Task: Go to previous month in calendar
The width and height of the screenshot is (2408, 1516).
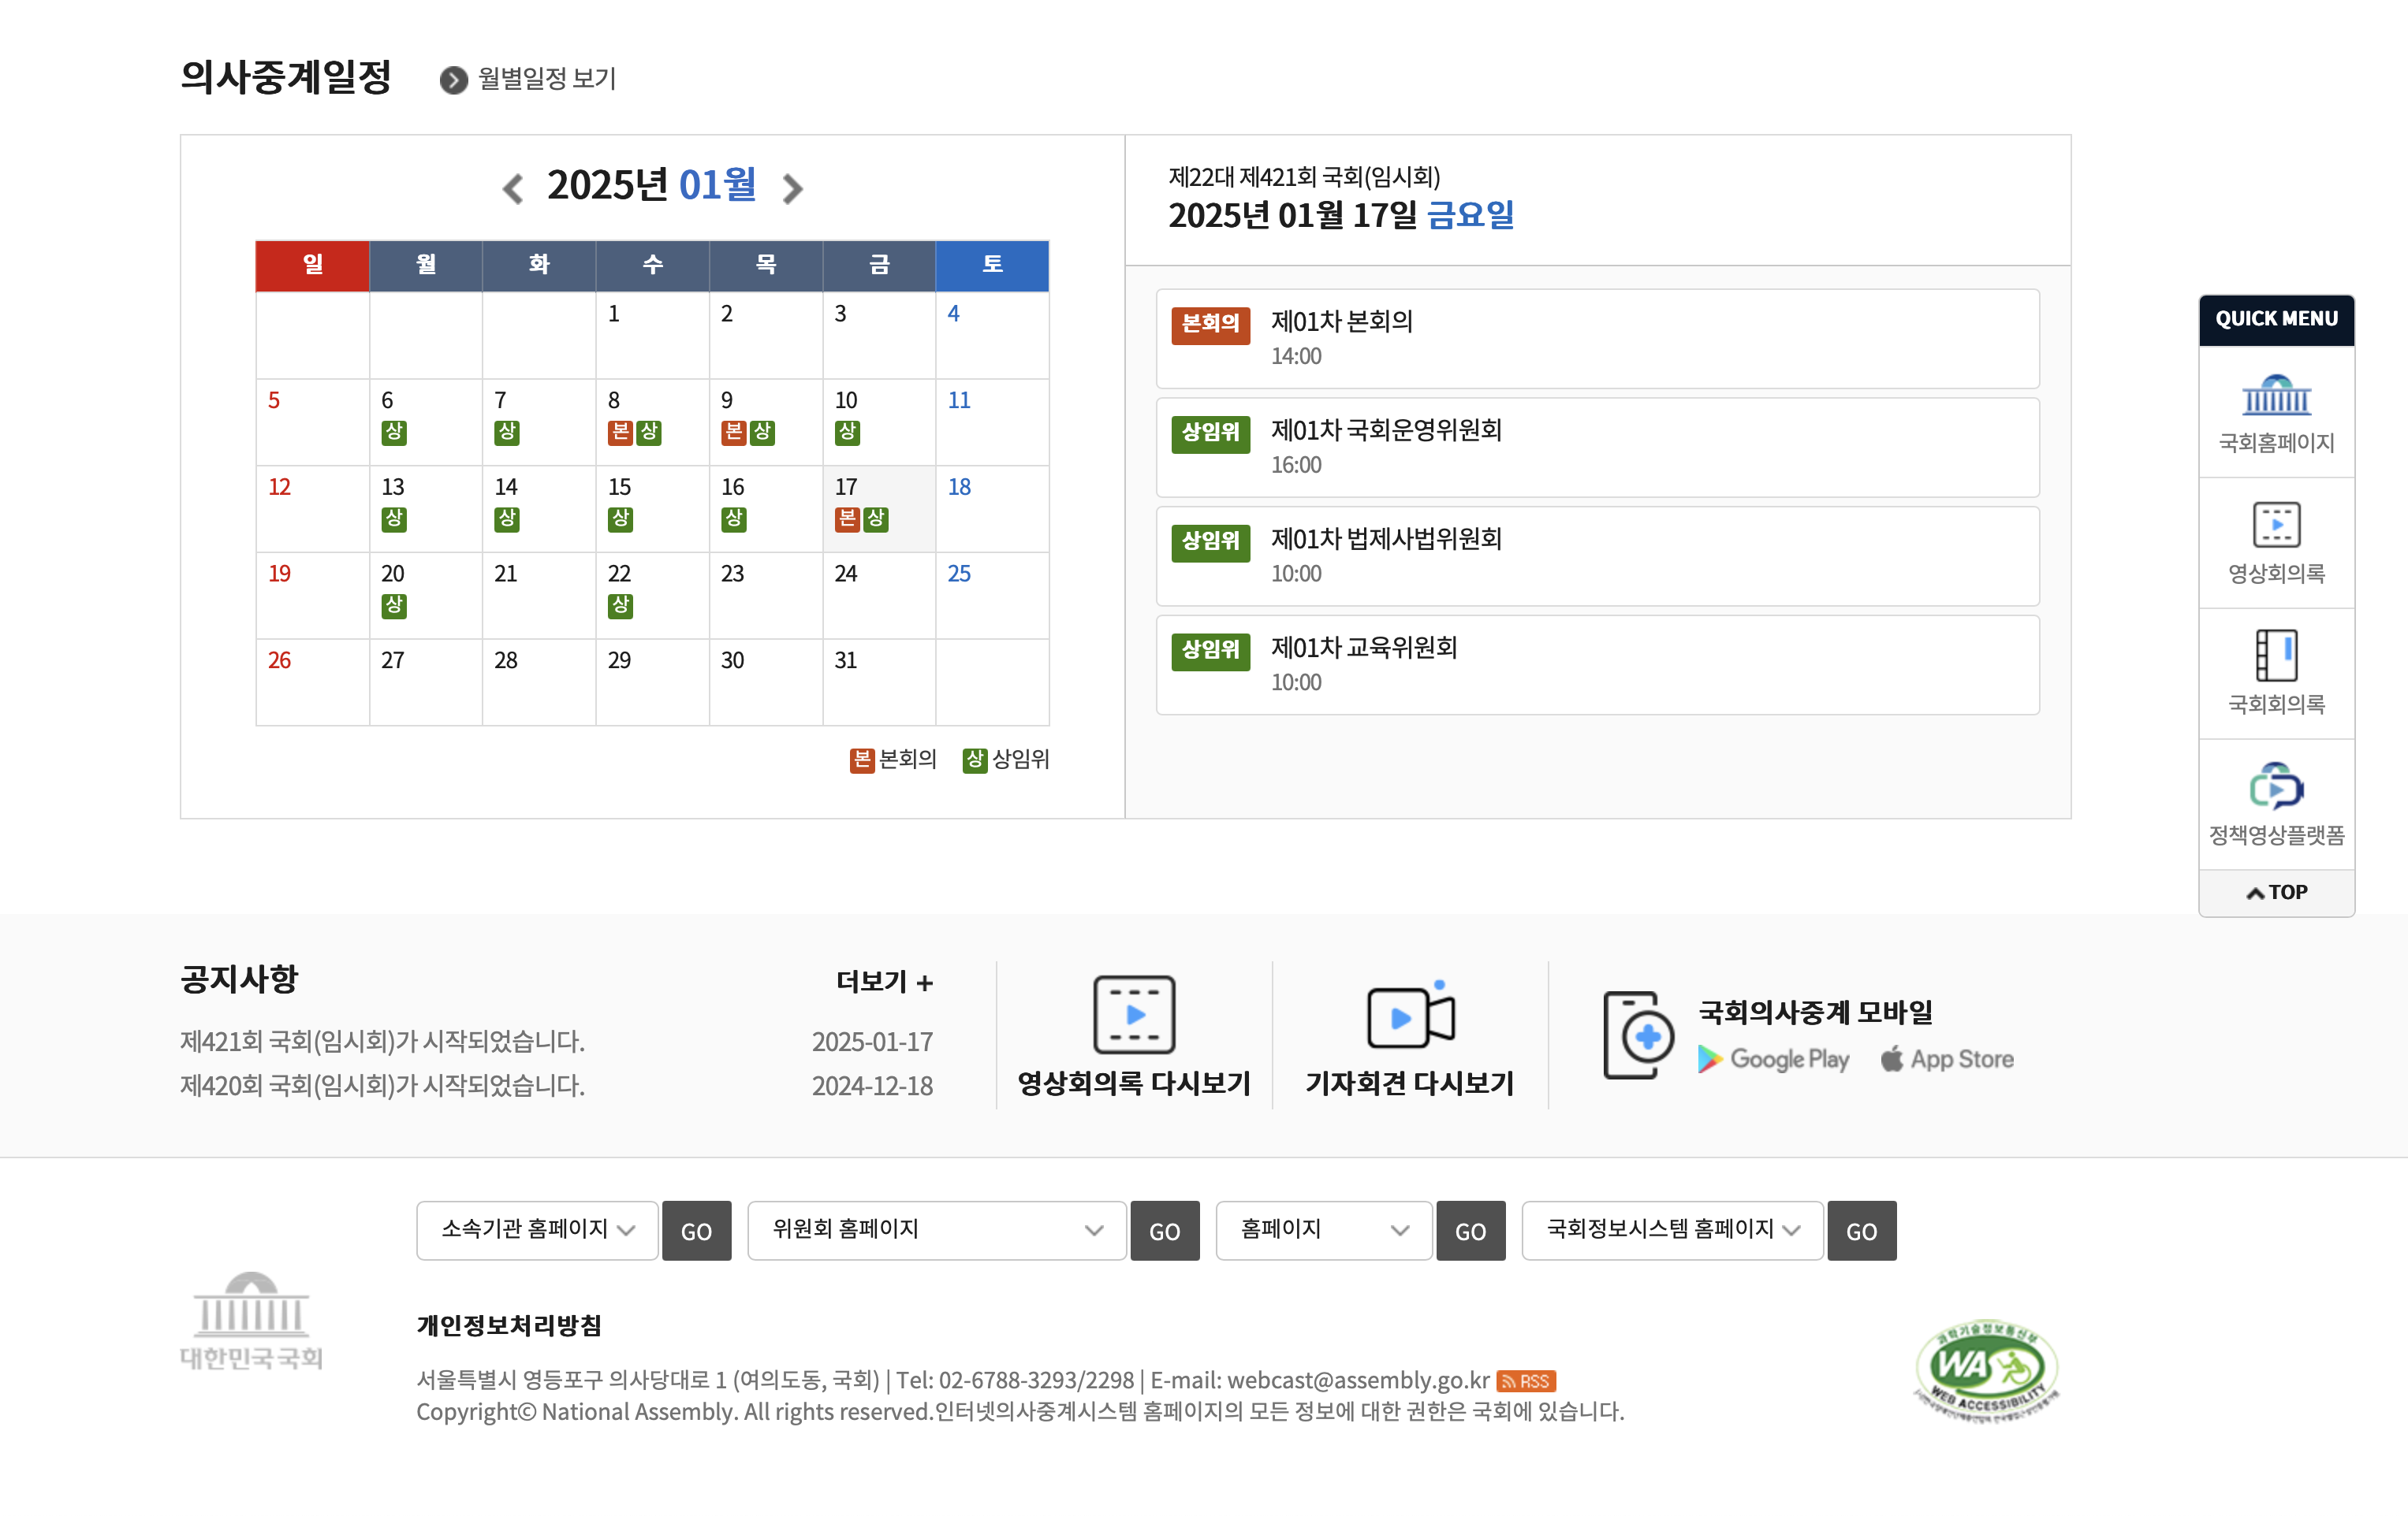Action: (513, 188)
